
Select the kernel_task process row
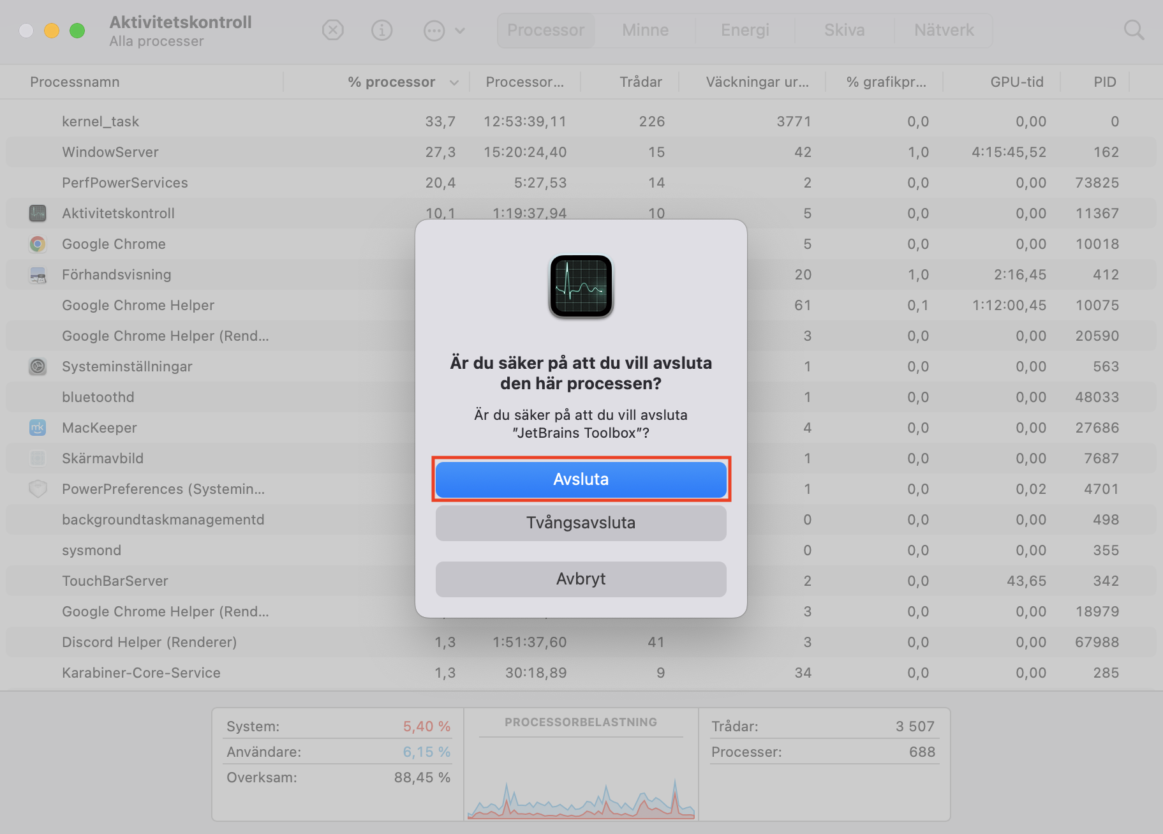(x=581, y=121)
